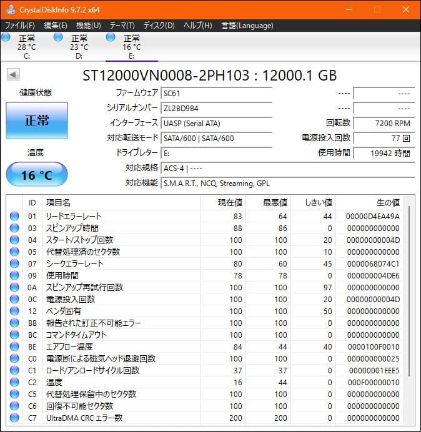421x432 pixels.
Task: Click status orb for 0C 電源投入回数
Action: pos(14,299)
